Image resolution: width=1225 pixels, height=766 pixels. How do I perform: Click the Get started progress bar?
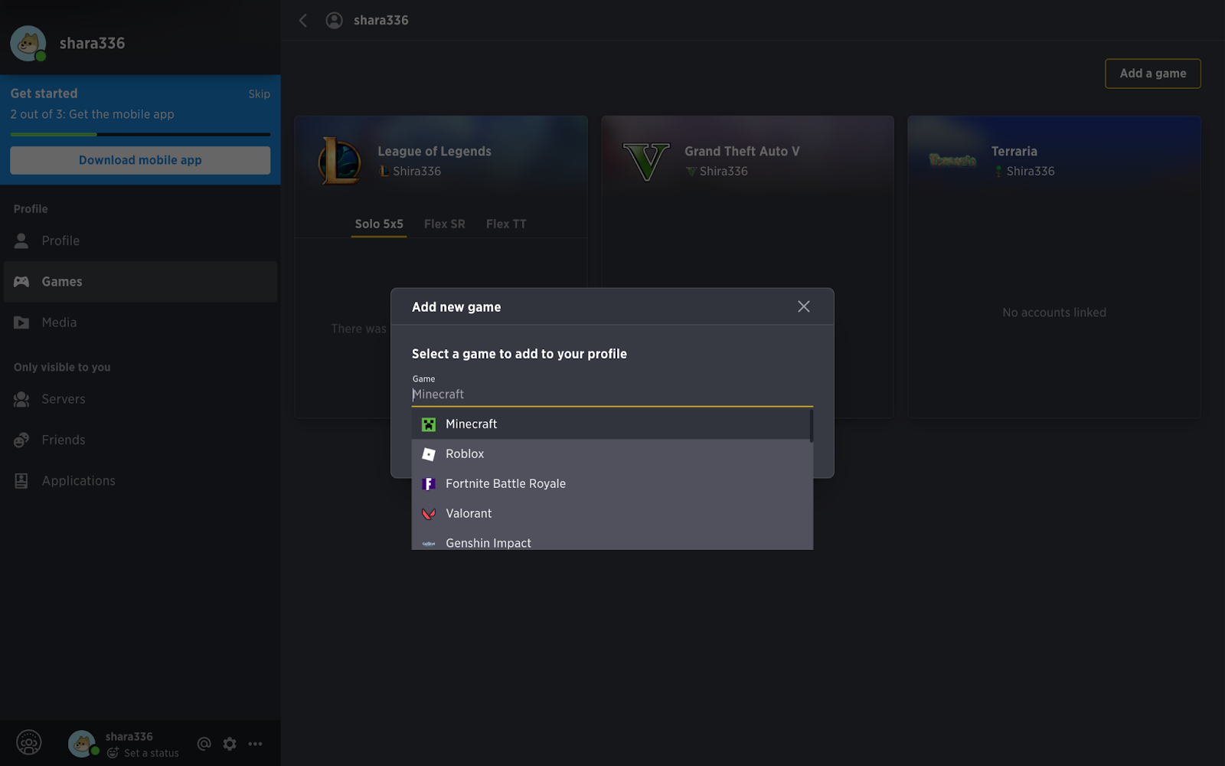pyautogui.click(x=140, y=134)
